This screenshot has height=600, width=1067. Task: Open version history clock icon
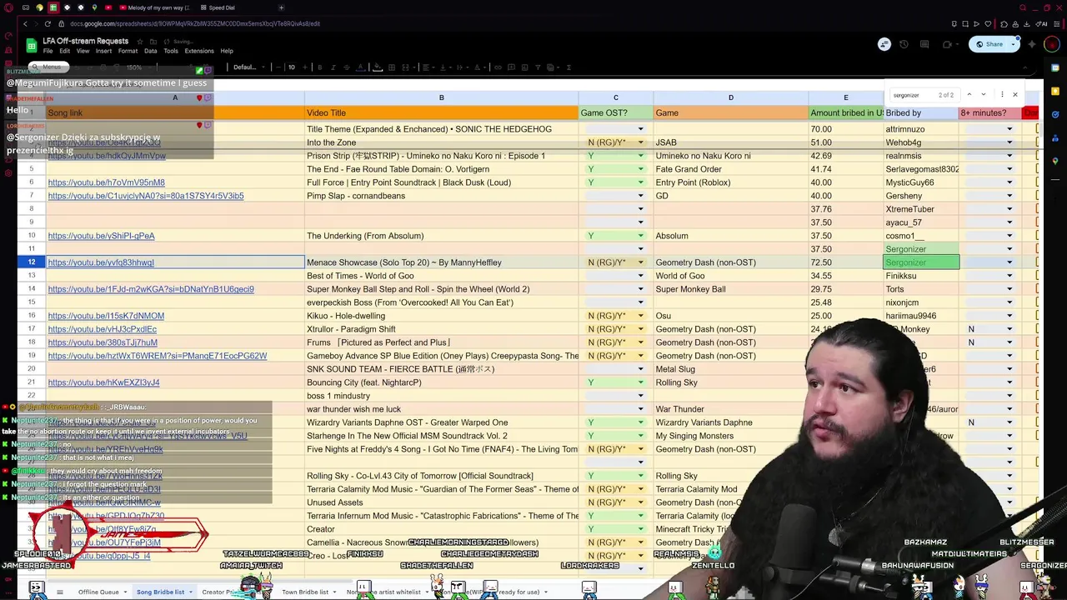point(904,44)
